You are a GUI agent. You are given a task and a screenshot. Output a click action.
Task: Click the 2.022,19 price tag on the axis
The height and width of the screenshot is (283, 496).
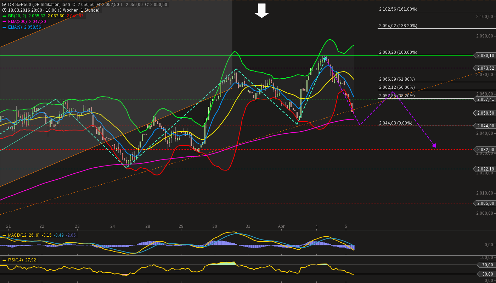click(x=484, y=169)
